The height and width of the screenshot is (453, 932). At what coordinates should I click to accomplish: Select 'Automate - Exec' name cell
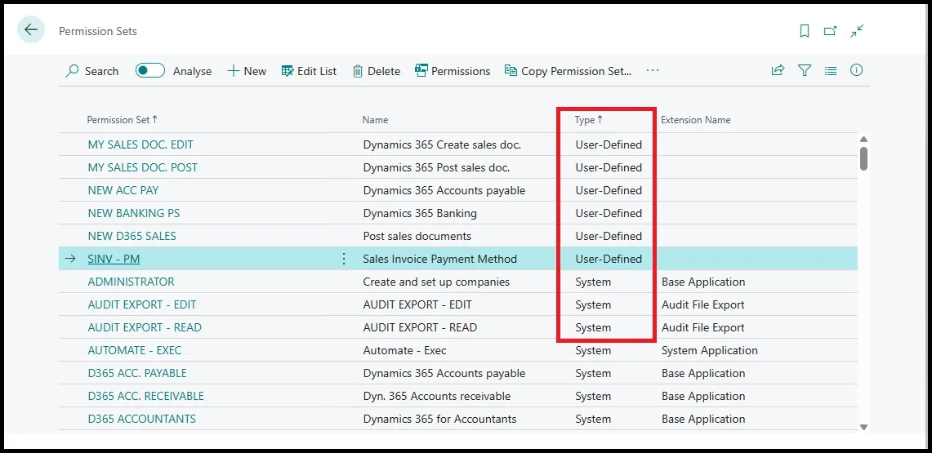(x=405, y=350)
